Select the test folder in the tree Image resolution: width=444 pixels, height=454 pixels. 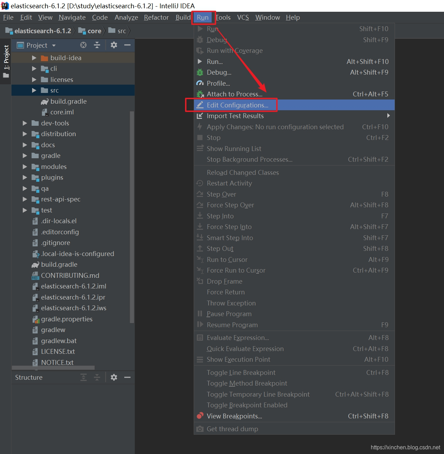click(x=47, y=210)
